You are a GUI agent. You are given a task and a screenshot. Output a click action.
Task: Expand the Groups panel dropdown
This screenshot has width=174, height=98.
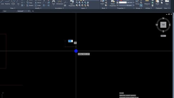click(139, 8)
